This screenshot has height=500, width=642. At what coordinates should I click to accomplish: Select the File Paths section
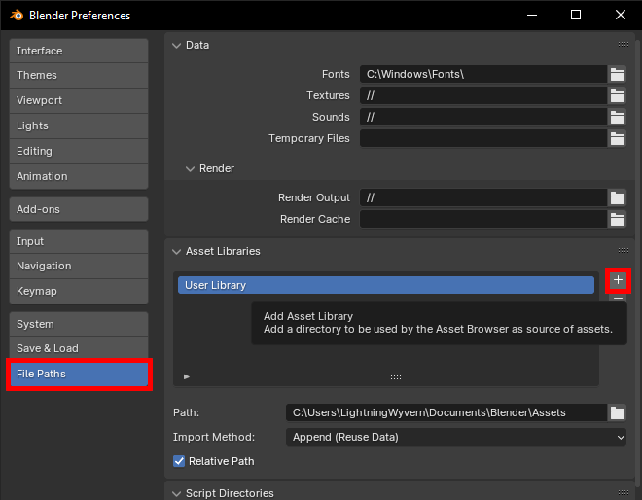coord(79,374)
